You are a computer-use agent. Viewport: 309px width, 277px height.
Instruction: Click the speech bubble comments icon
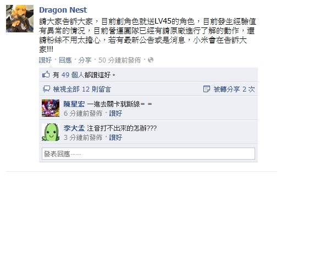point(47,89)
